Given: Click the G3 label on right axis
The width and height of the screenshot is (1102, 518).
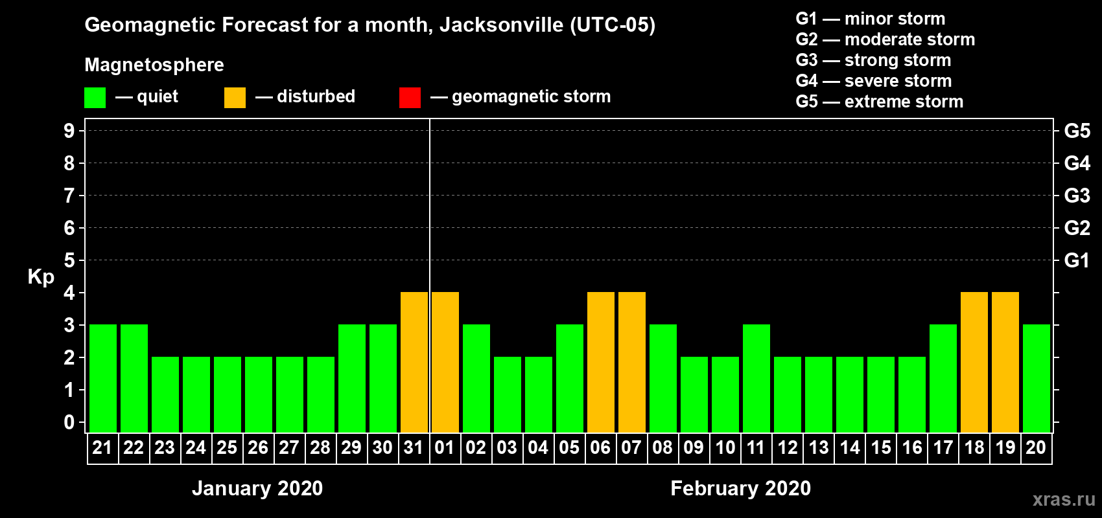Looking at the screenshot, I should [1077, 196].
